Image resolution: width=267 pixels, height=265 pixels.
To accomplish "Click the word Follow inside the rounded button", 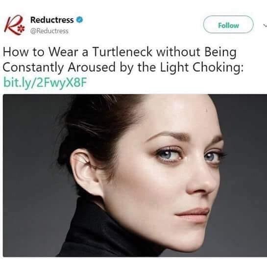I will click(228, 26).
